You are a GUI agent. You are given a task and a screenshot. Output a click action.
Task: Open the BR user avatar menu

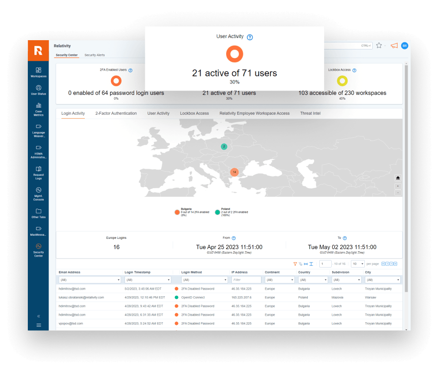click(x=405, y=45)
